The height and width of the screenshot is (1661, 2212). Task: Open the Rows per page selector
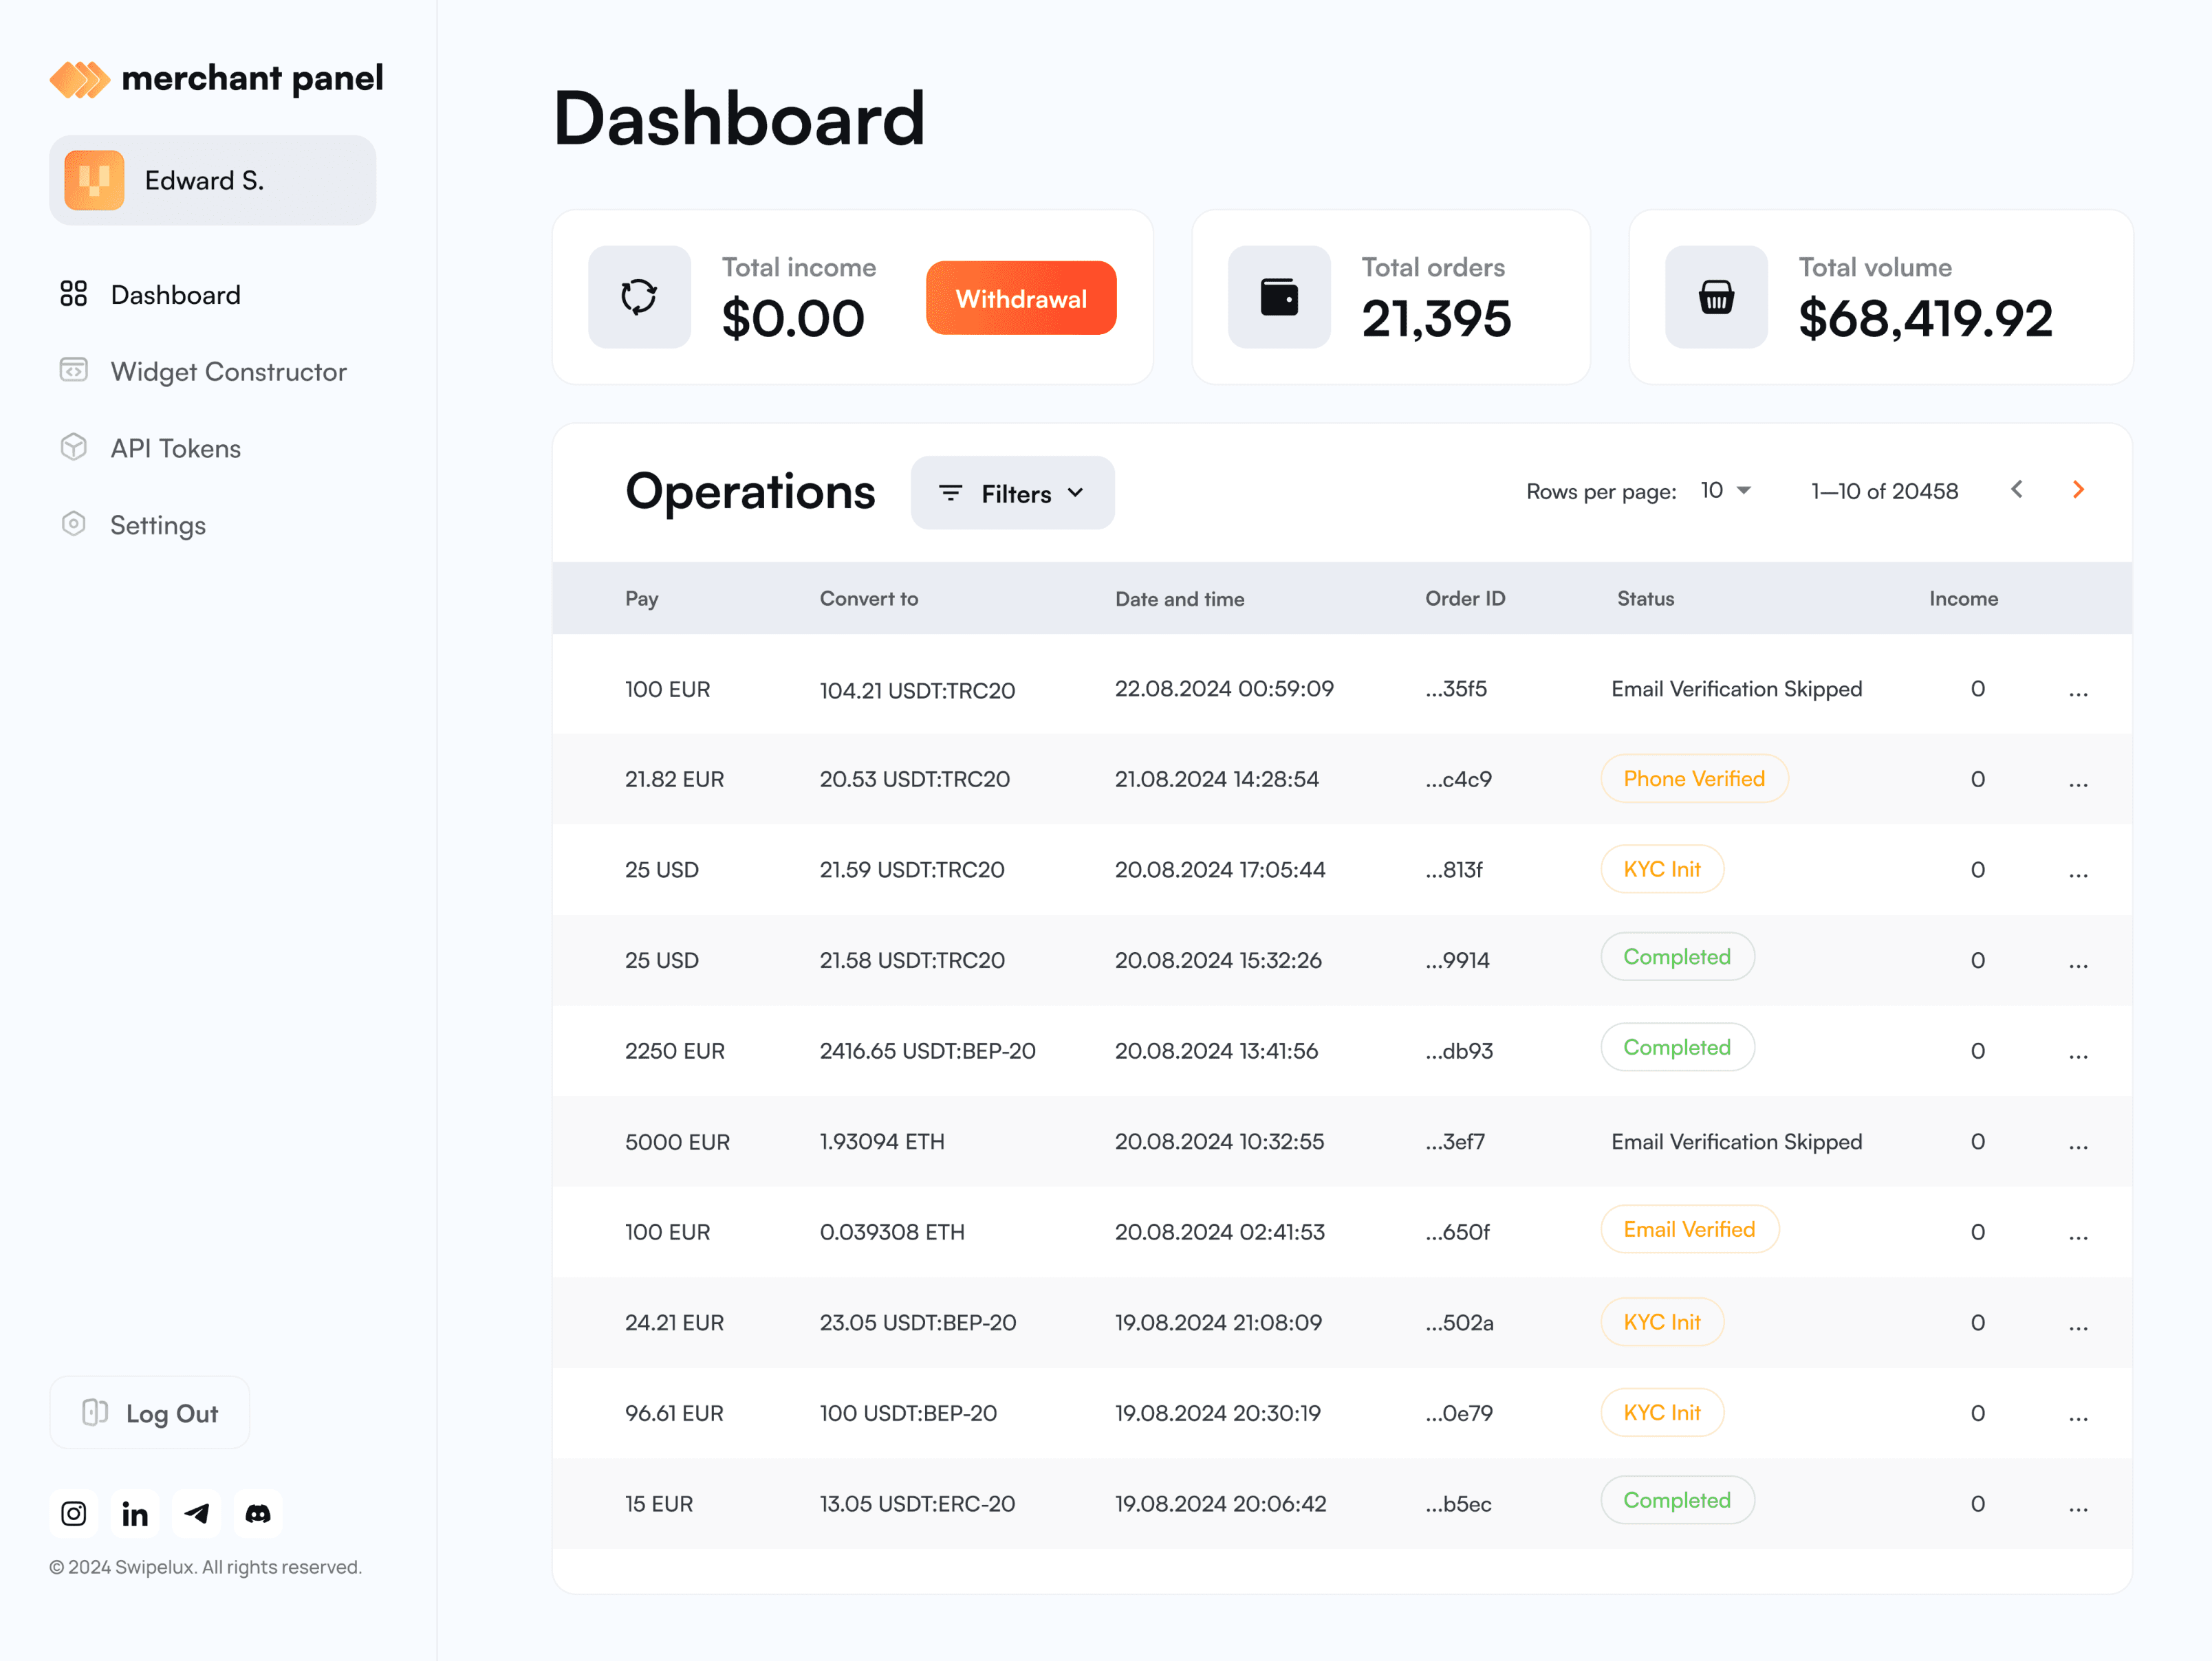(1725, 491)
